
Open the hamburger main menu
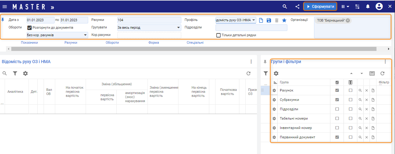(5, 7)
